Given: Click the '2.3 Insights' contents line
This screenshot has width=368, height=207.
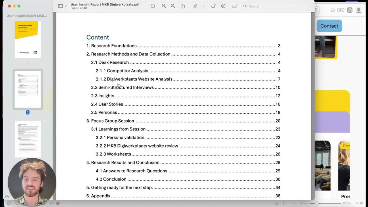Looking at the screenshot, I should [x=185, y=96].
